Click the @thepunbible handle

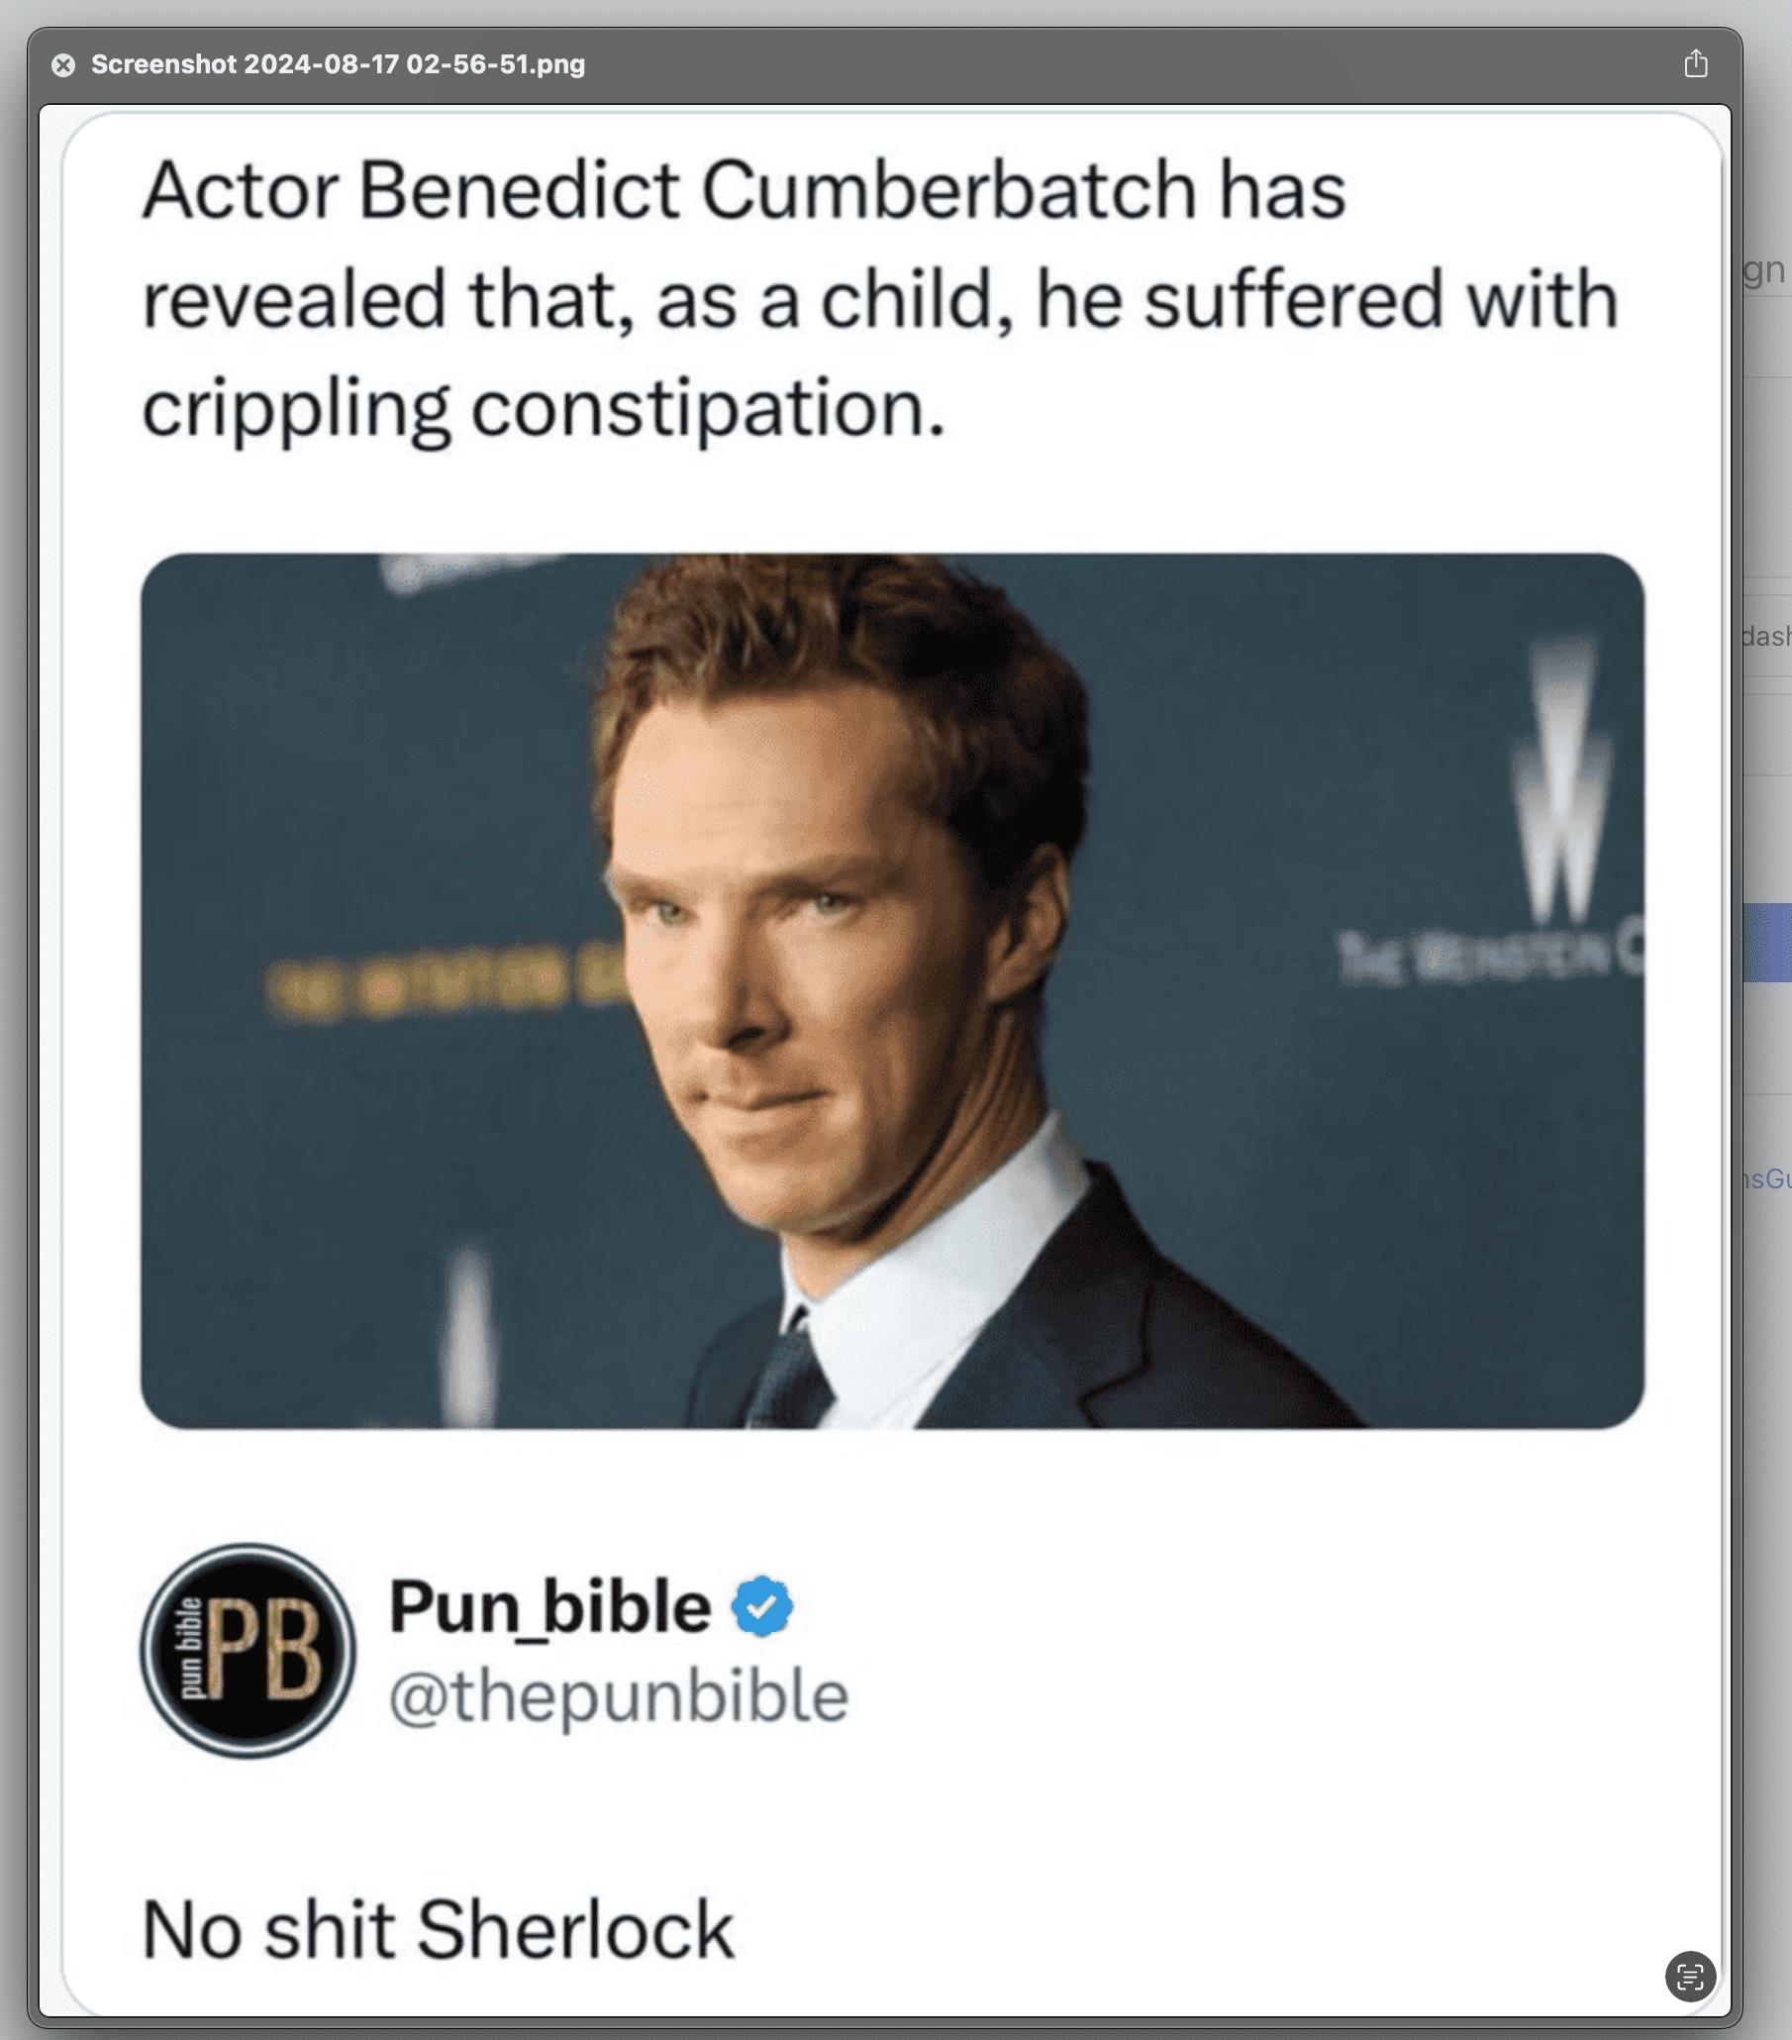[x=619, y=1695]
